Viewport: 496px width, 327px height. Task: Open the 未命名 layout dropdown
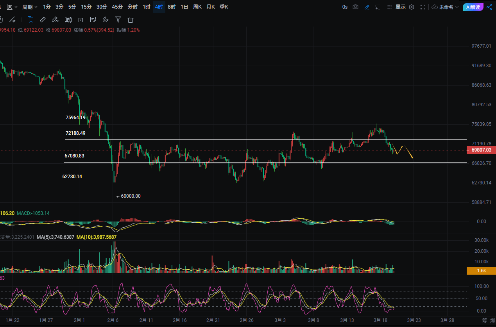445,7
